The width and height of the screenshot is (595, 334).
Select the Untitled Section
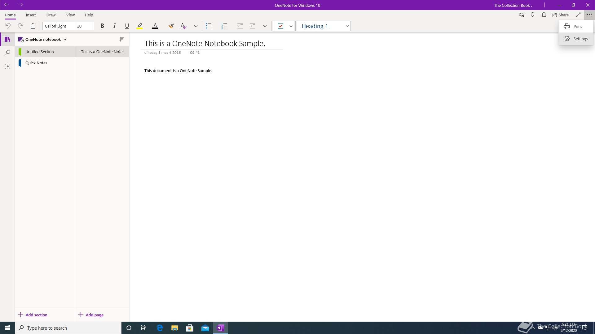(45, 52)
